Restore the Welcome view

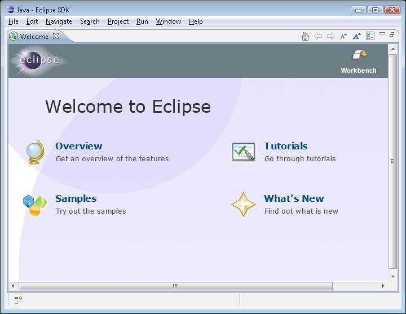(392, 34)
